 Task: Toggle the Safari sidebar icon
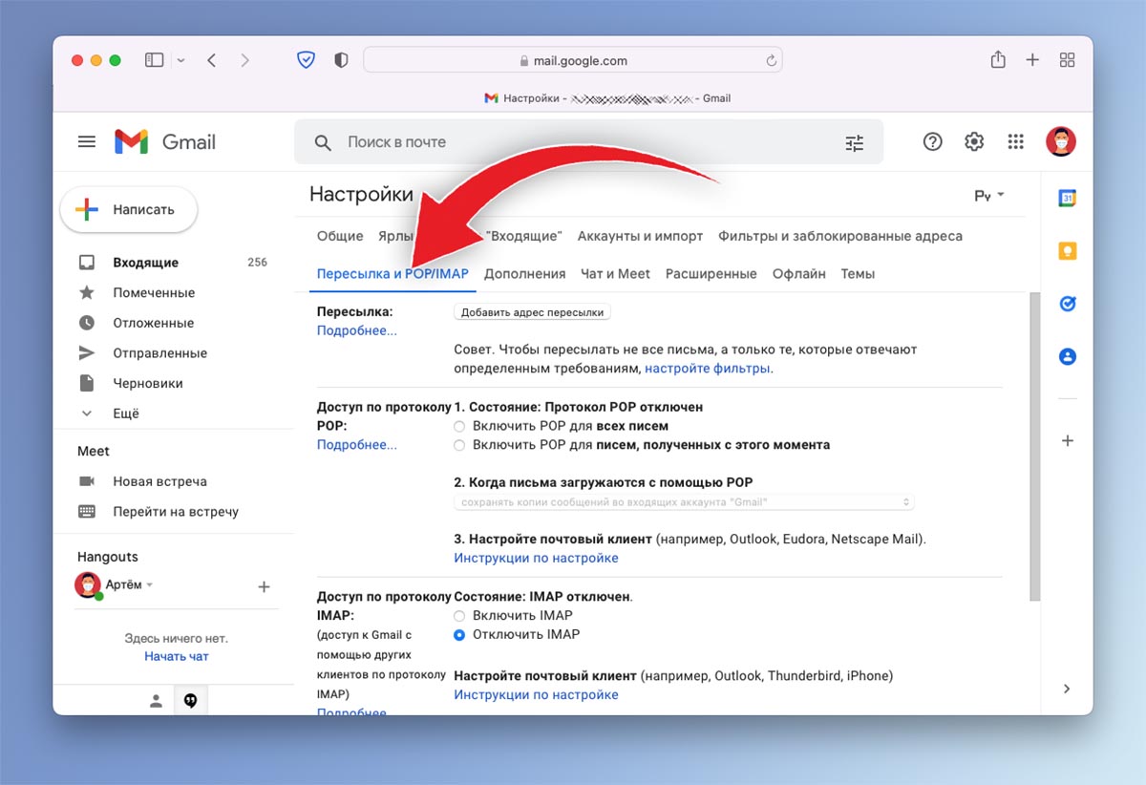click(155, 60)
